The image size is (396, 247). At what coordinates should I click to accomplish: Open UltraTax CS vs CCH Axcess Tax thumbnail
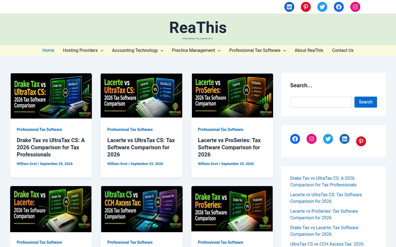click(142, 209)
